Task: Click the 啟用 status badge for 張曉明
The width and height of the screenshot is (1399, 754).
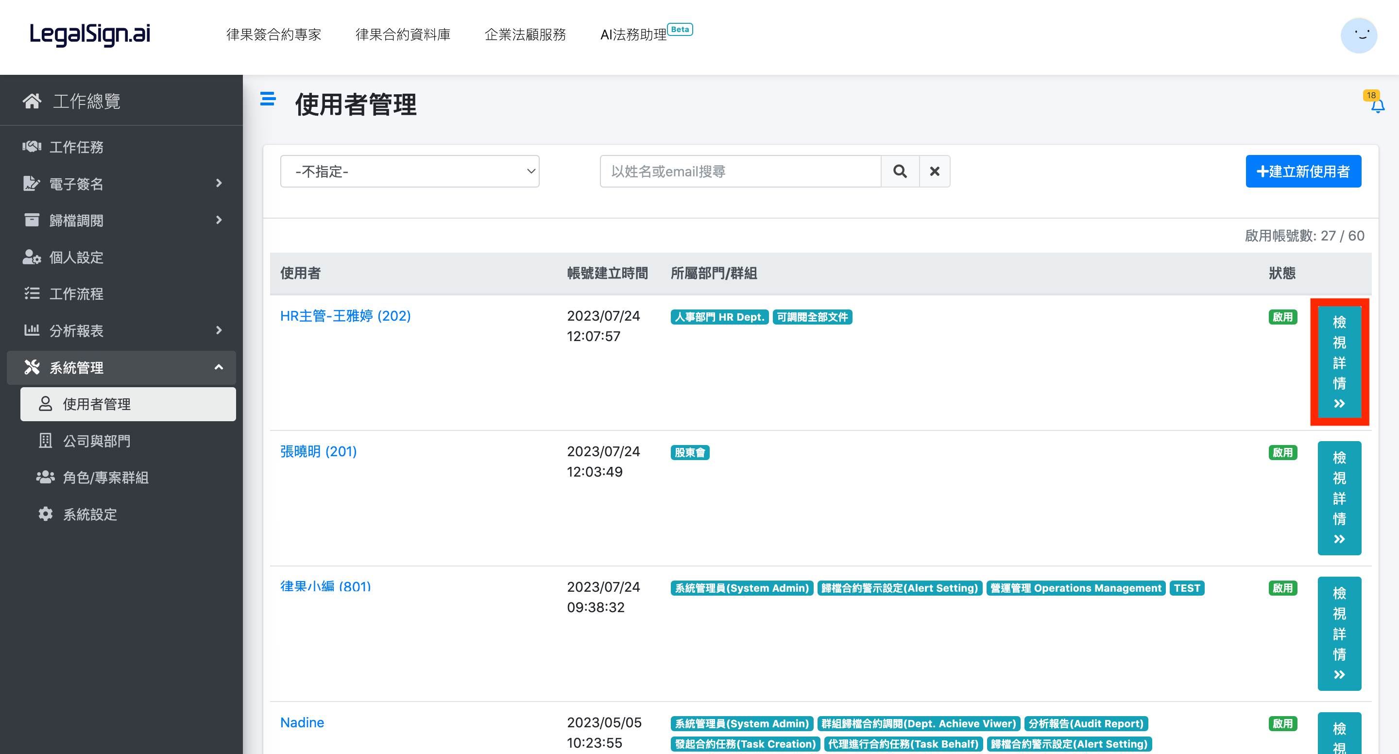Action: [1282, 452]
